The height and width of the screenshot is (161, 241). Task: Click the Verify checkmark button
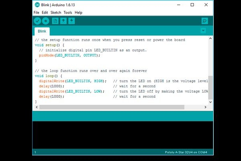pyautogui.click(x=37, y=21)
